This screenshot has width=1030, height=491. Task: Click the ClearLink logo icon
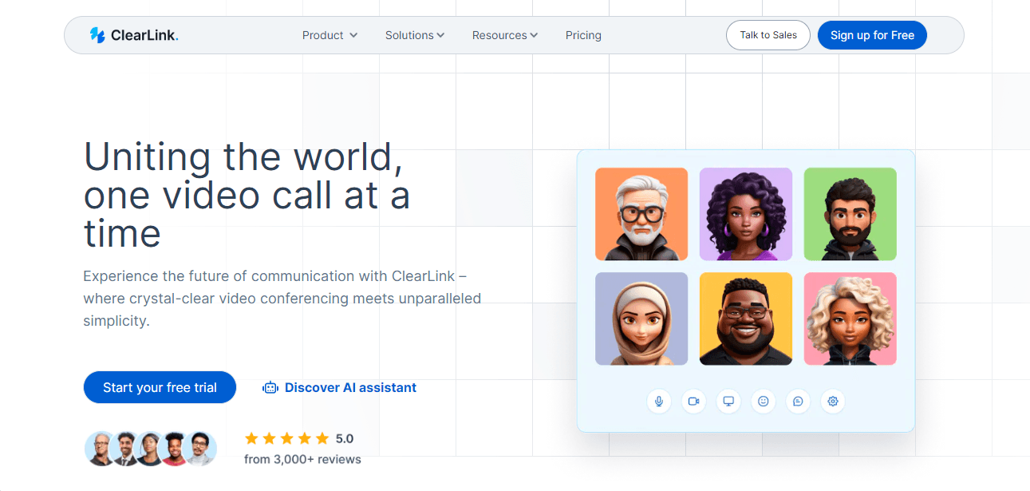point(97,35)
